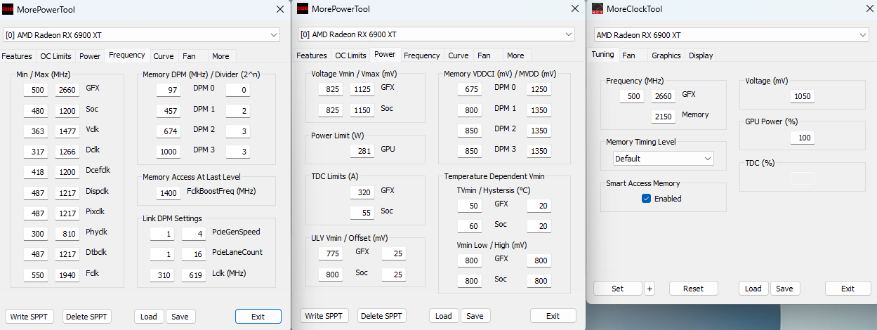Image resolution: width=877 pixels, height=330 pixels.
Task: Click Save button in MoreClockTool
Action: (785, 289)
